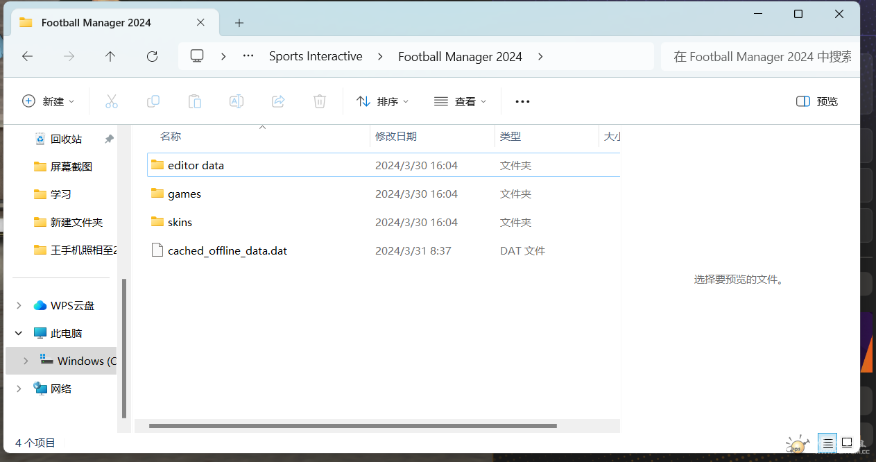Click the Delete trash can icon
876x462 pixels.
pyautogui.click(x=320, y=101)
